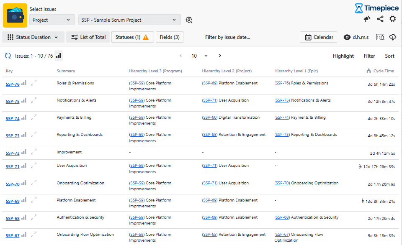Open the column settings book icon

pos(380,37)
